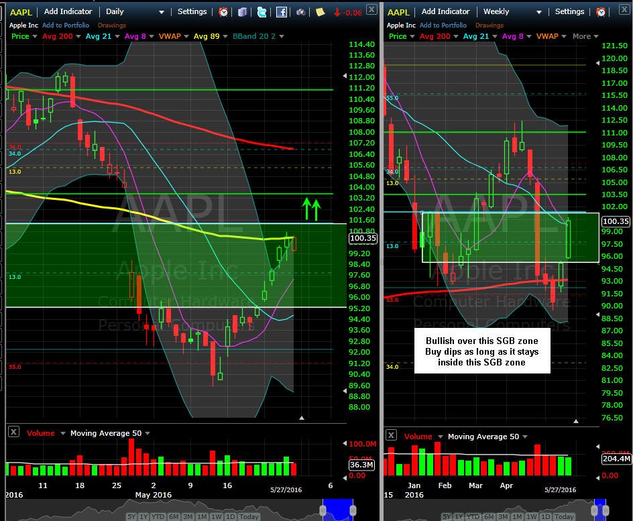The width and height of the screenshot is (633, 521).
Task: Expand VWAP options on Weekly chart
Action: (x=563, y=36)
